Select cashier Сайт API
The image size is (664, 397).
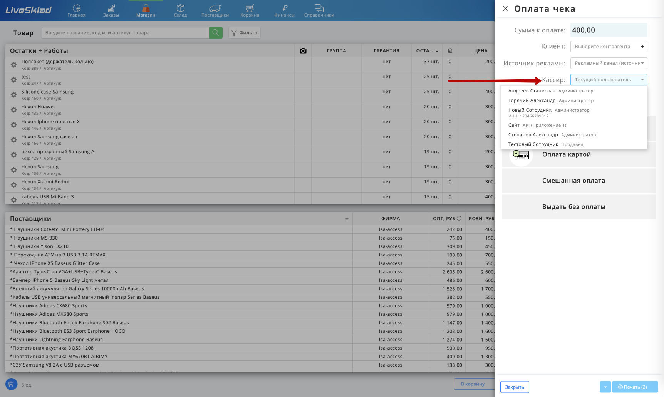(x=574, y=125)
